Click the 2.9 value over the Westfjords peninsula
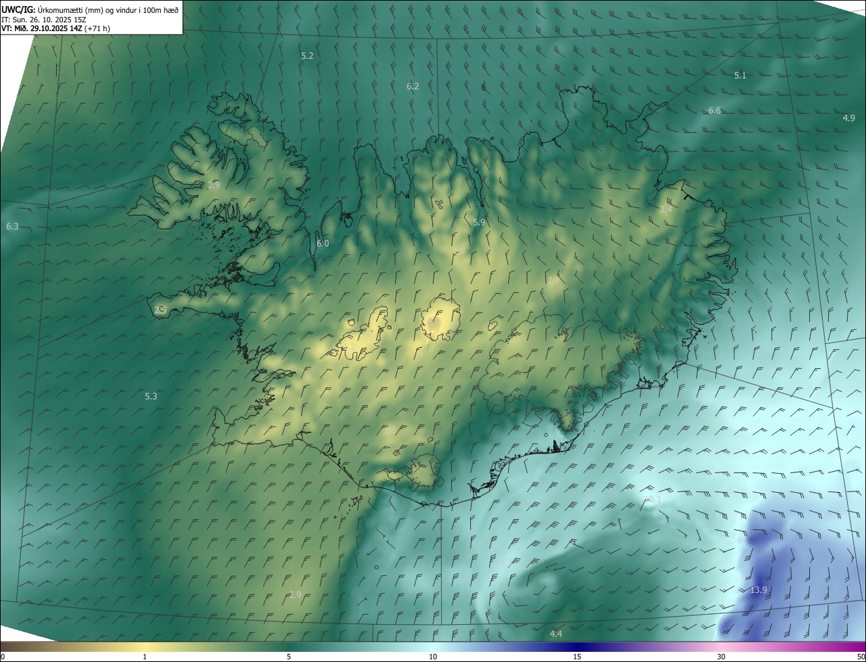This screenshot has height=662, width=866. coord(214,185)
